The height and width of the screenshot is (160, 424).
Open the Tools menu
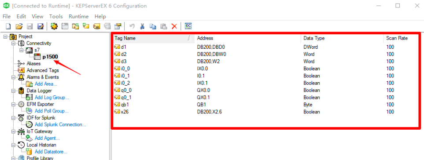tap(56, 16)
